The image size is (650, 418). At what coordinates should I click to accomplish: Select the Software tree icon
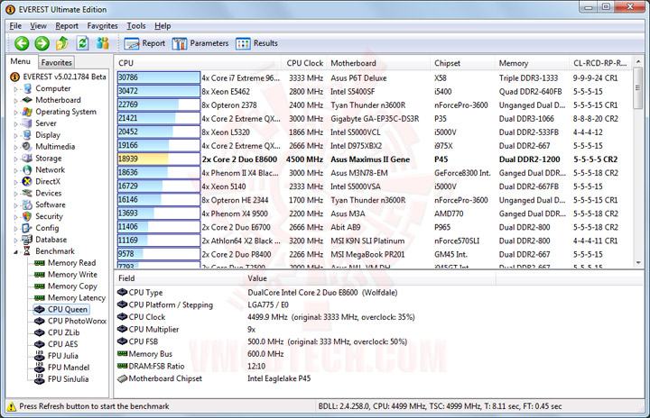tap(27, 204)
